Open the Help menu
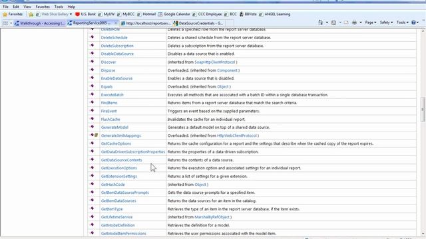This screenshot has height=239, width=426. point(71,7)
